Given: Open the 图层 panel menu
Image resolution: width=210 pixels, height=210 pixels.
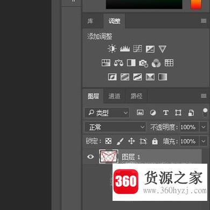Looking at the screenshot, I should 204,96.
